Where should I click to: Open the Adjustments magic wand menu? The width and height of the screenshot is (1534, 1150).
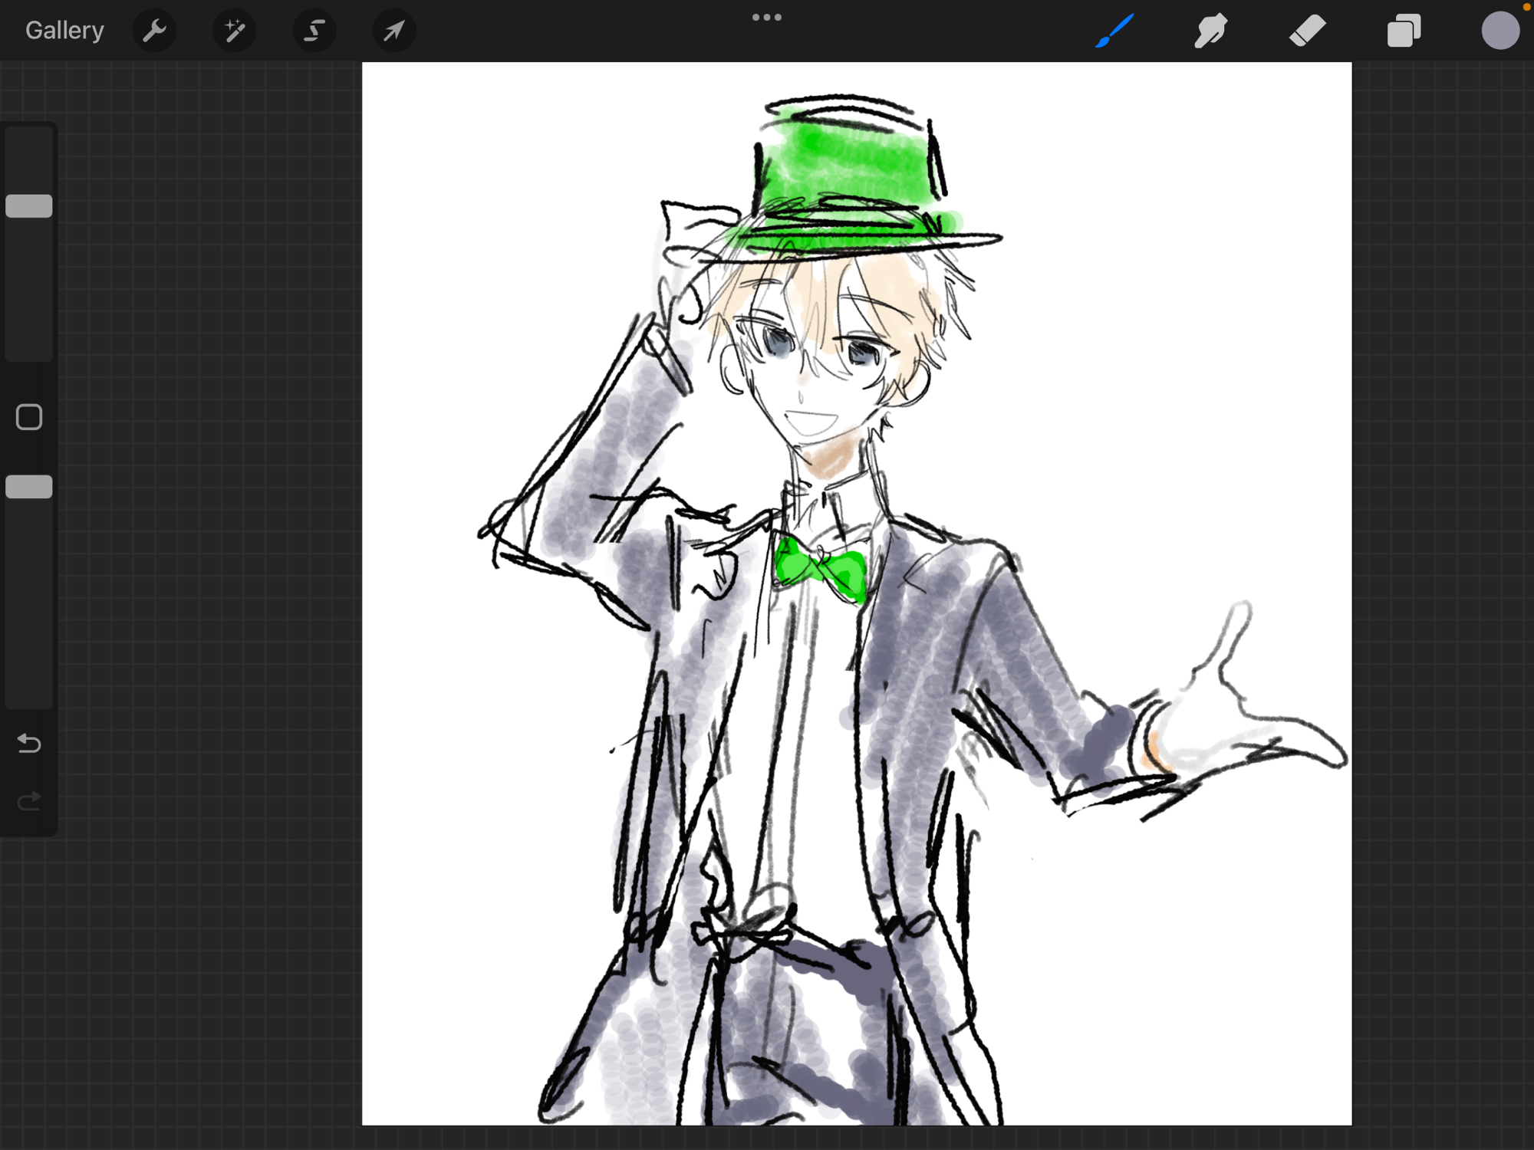(234, 31)
